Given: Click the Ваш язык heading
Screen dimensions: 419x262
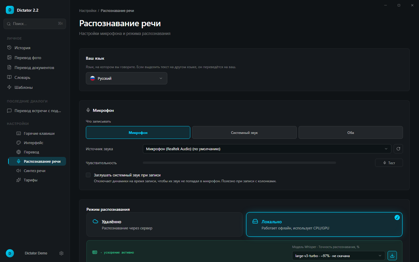Looking at the screenshot, I should click(95, 58).
